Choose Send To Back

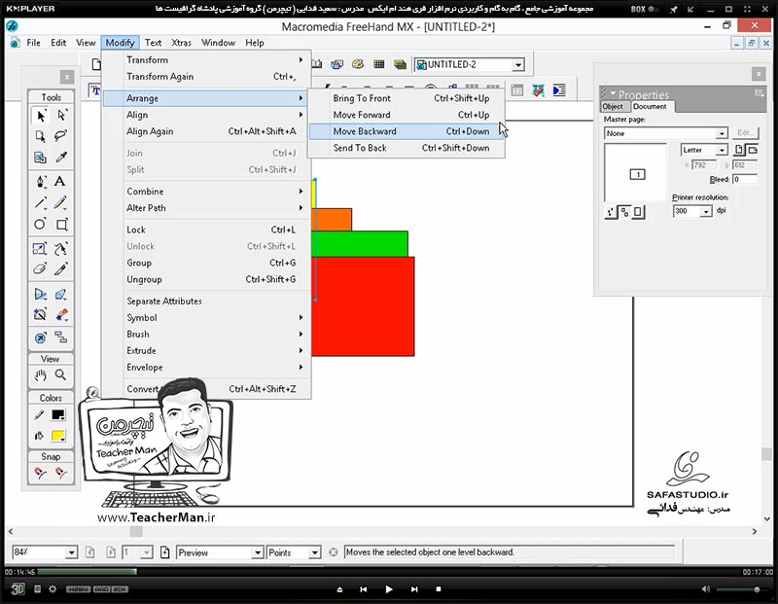407,148
